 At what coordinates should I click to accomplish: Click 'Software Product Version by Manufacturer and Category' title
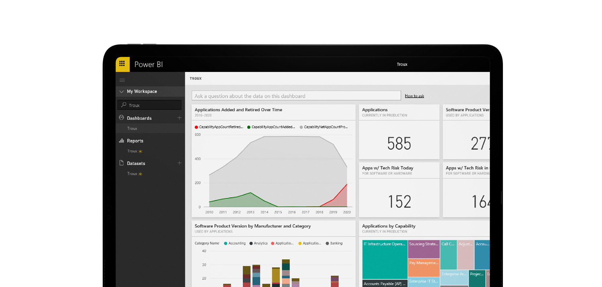(x=253, y=226)
